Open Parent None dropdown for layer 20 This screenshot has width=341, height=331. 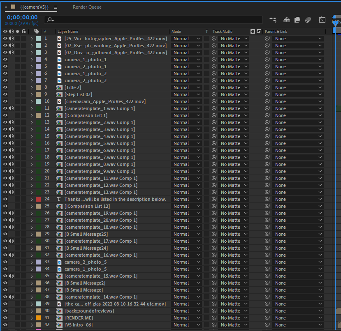tap(298, 171)
